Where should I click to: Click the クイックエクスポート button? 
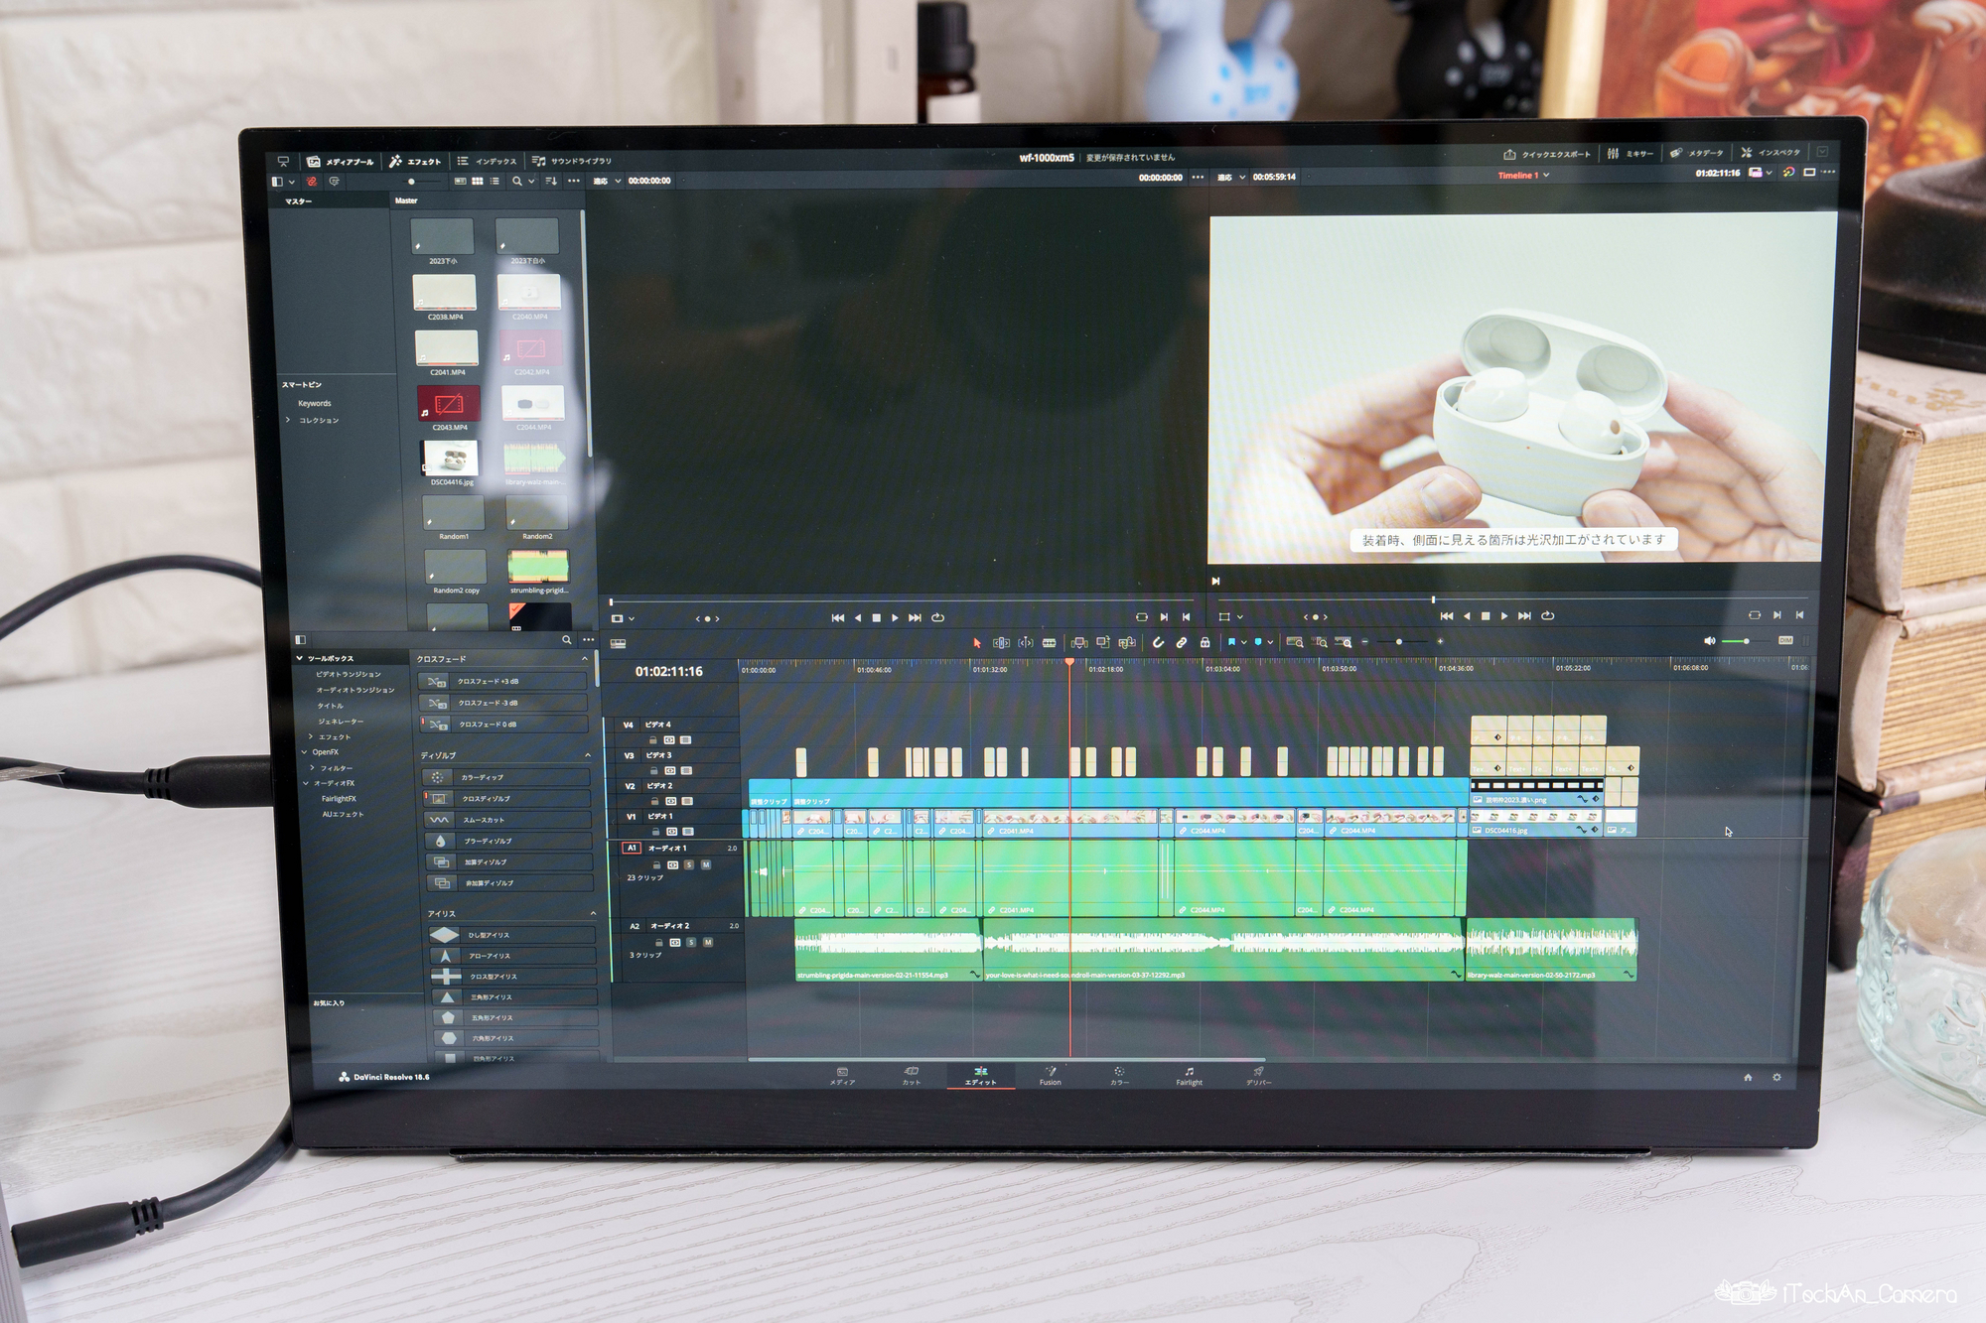click(x=1547, y=154)
